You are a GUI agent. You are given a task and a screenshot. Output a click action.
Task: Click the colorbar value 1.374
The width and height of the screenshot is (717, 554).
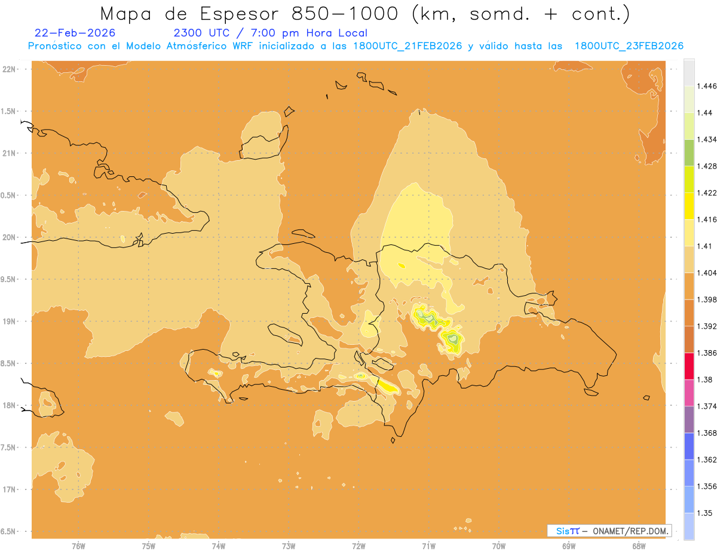[x=708, y=406]
